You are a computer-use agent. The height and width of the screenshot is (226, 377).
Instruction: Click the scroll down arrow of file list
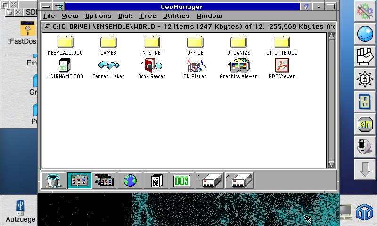click(332, 164)
